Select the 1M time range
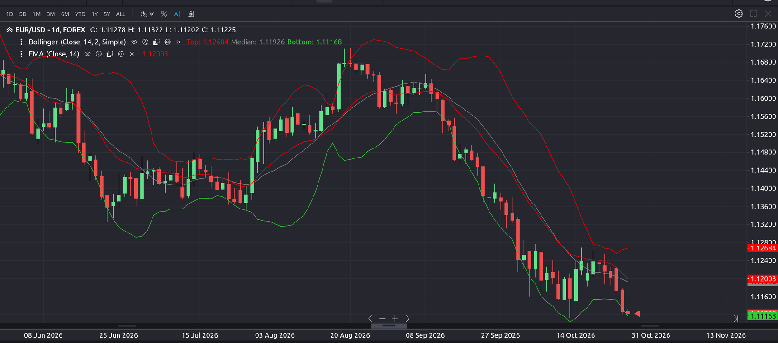Viewport: 778px width, 343px height. [37, 14]
